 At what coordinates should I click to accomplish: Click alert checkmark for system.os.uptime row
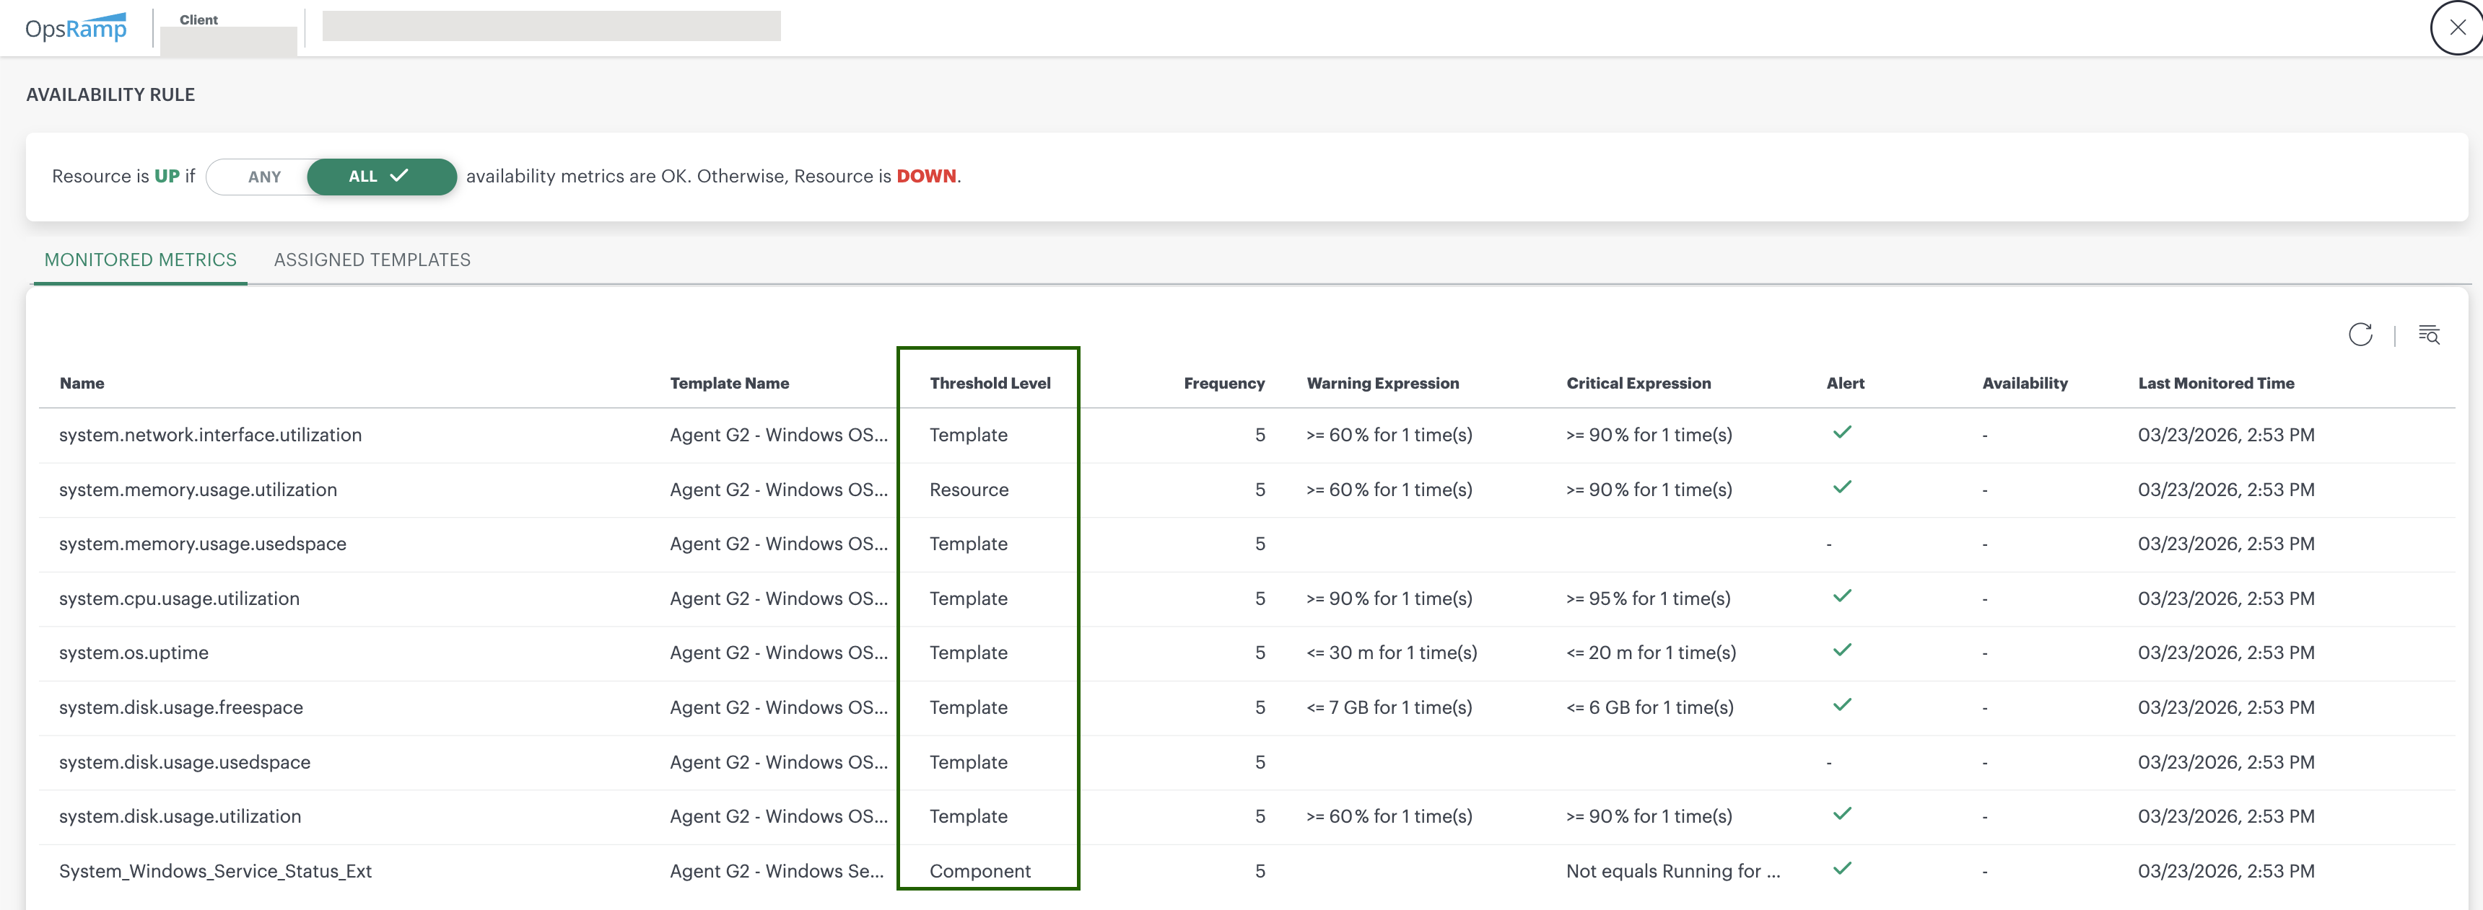(1841, 651)
